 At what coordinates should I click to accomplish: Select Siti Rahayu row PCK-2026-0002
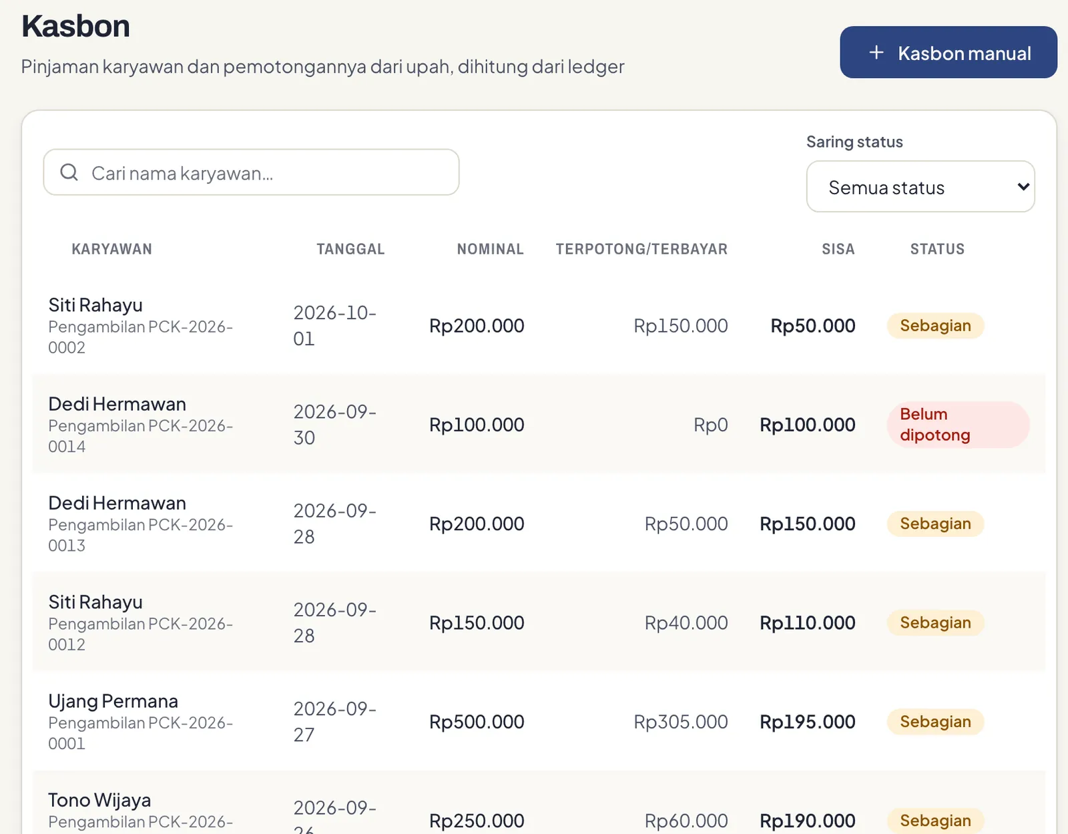[x=539, y=325]
